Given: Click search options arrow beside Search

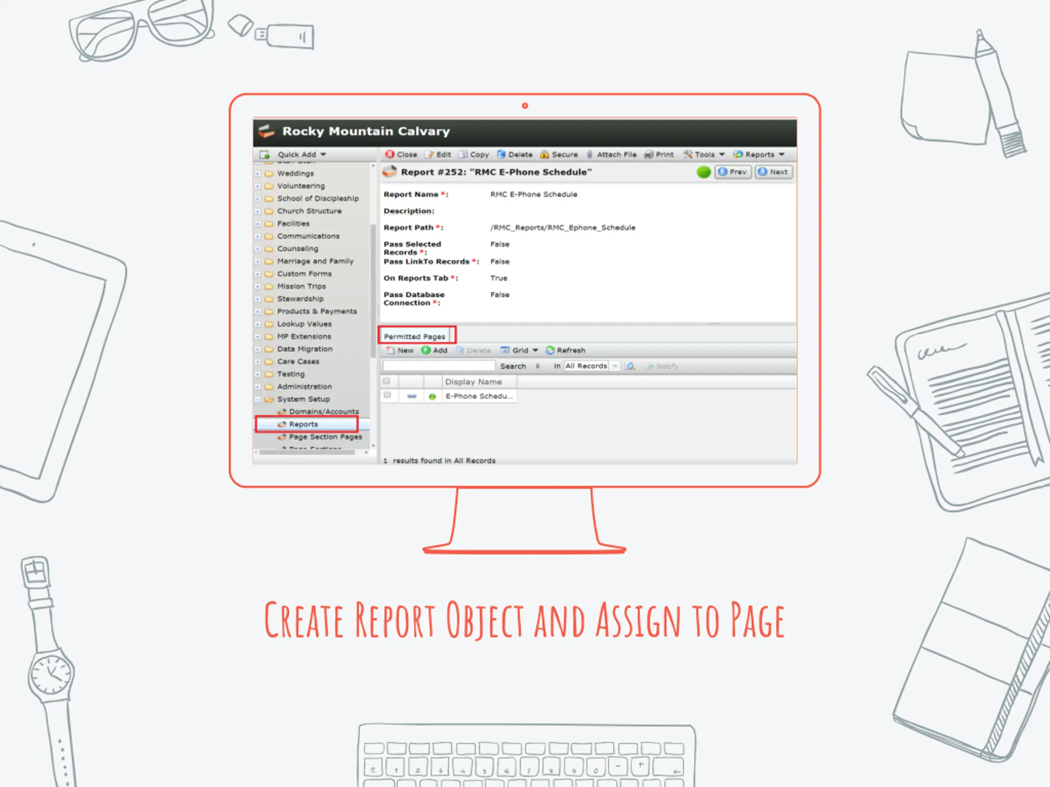Looking at the screenshot, I should 538,366.
